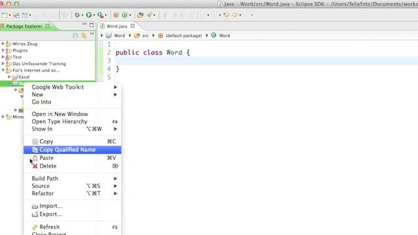This screenshot has height=235, width=418.
Task: Click the Open Type toolbar icon
Action: pos(140,15)
